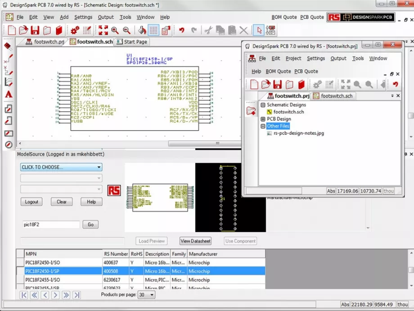Image resolution: width=414 pixels, height=311 pixels.
Task: Open the second empty dropdown in ModelSource
Action: [x=61, y=178]
